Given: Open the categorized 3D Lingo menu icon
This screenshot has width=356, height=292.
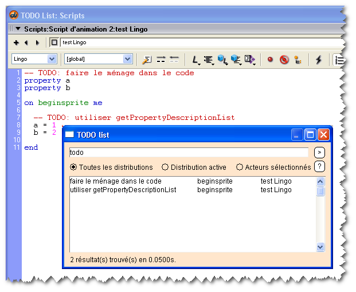Looking at the screenshot, I should [236, 60].
